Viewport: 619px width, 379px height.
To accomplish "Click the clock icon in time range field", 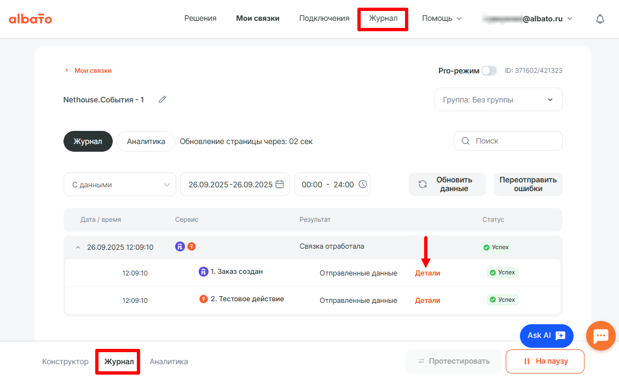I will point(362,185).
